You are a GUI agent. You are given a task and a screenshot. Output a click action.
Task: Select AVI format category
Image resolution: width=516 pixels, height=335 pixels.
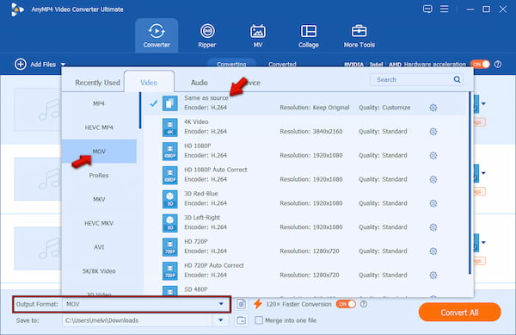[99, 247]
